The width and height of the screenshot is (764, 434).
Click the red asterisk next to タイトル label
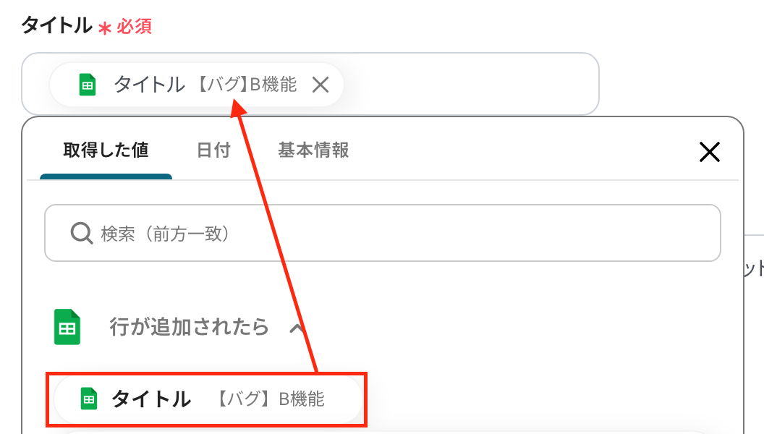[104, 28]
